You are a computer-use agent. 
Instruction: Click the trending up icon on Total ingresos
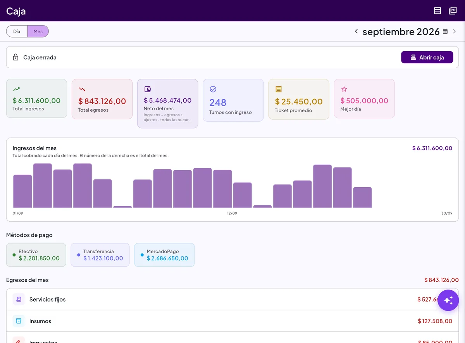(x=16, y=89)
